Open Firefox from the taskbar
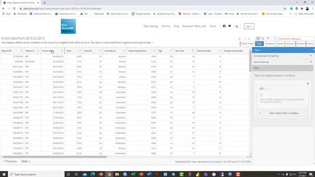Viewport: 315px width, 177px height. tap(101, 174)
